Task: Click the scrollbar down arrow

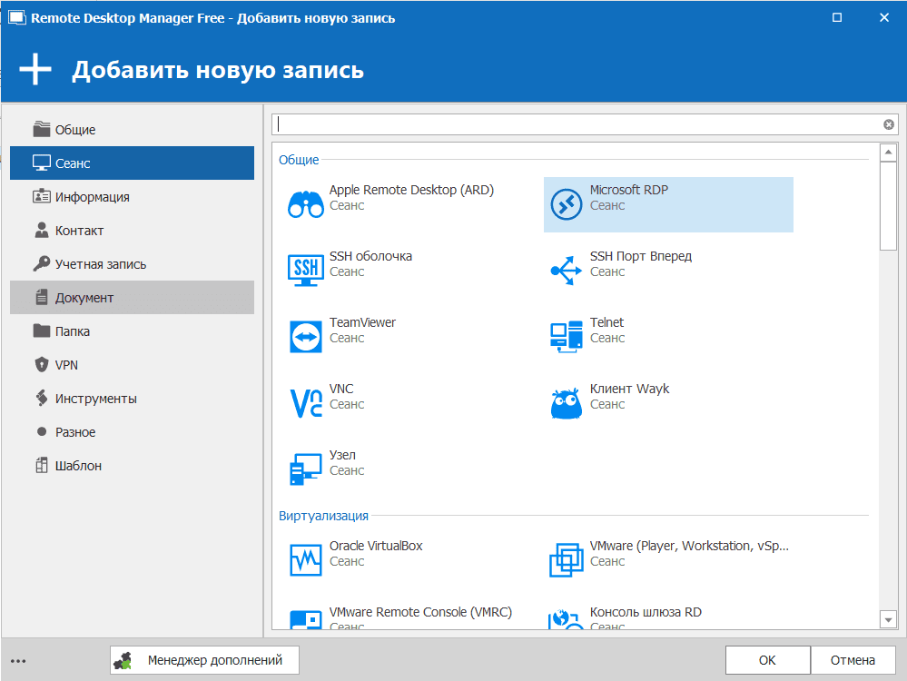Action: [x=888, y=619]
